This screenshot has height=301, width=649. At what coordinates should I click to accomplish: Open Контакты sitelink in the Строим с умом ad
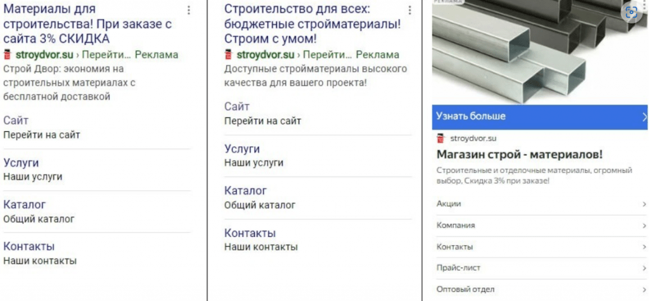click(x=250, y=233)
